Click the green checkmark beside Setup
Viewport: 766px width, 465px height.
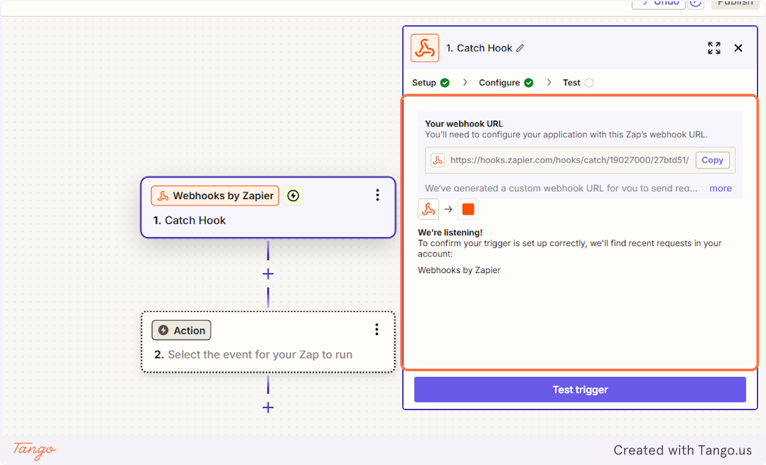(445, 83)
